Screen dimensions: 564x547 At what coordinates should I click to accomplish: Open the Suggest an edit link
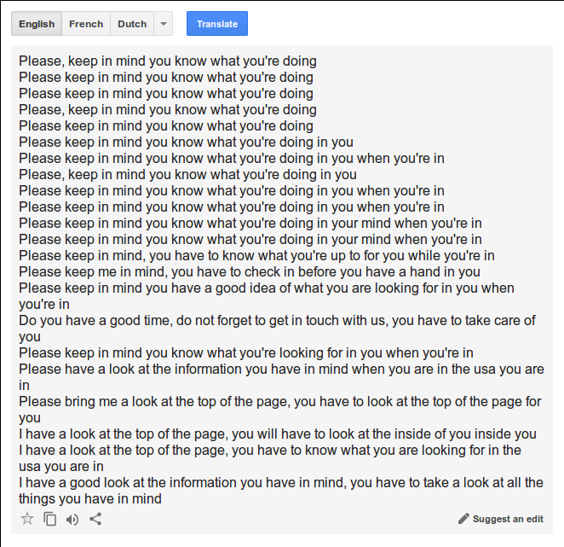click(508, 519)
